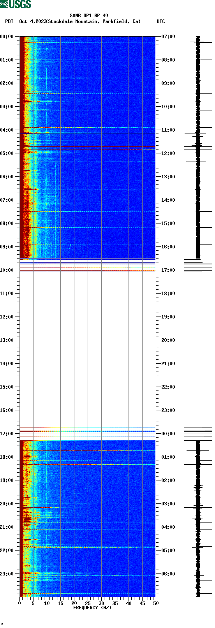The width and height of the screenshot is (215, 628).
Task: Click the 18:00 UTC time label
Action: click(168, 294)
